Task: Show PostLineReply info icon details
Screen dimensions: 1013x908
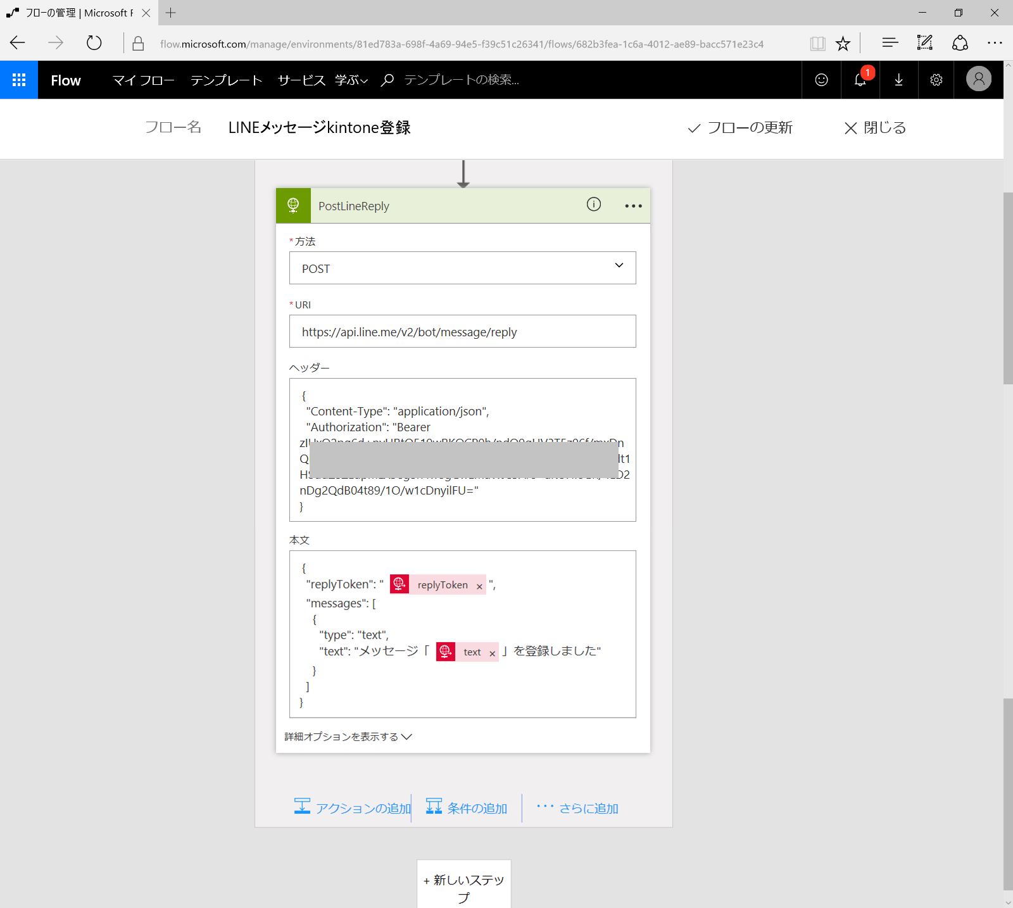Action: [x=593, y=205]
